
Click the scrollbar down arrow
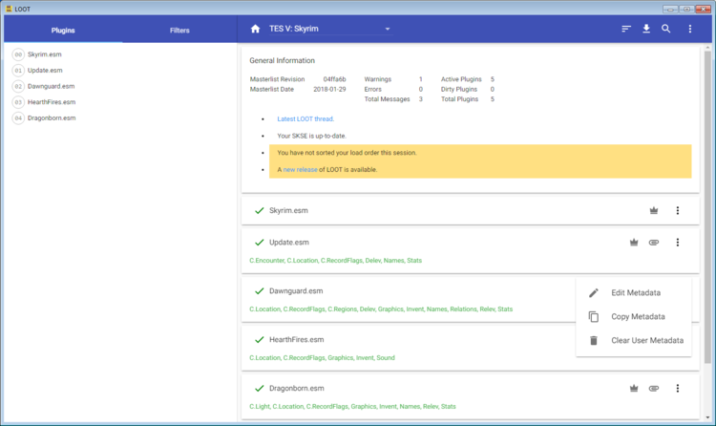coord(707,417)
